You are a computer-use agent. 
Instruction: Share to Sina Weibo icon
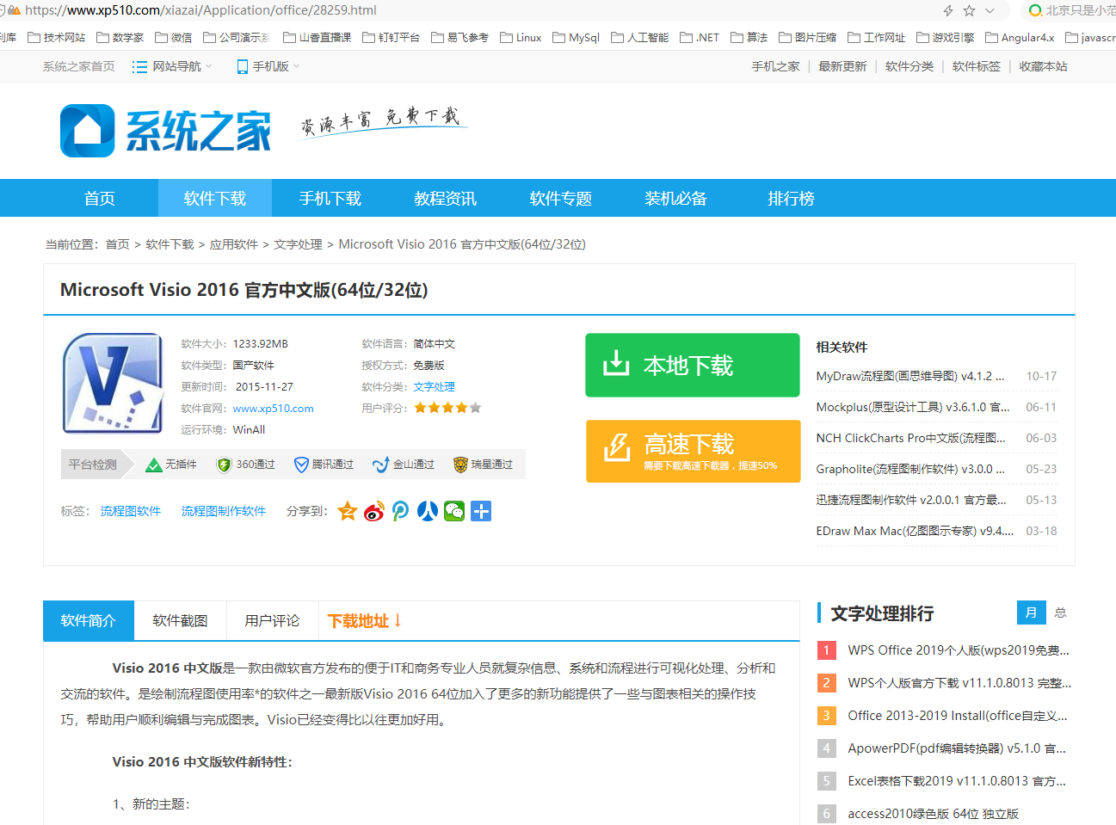374,511
